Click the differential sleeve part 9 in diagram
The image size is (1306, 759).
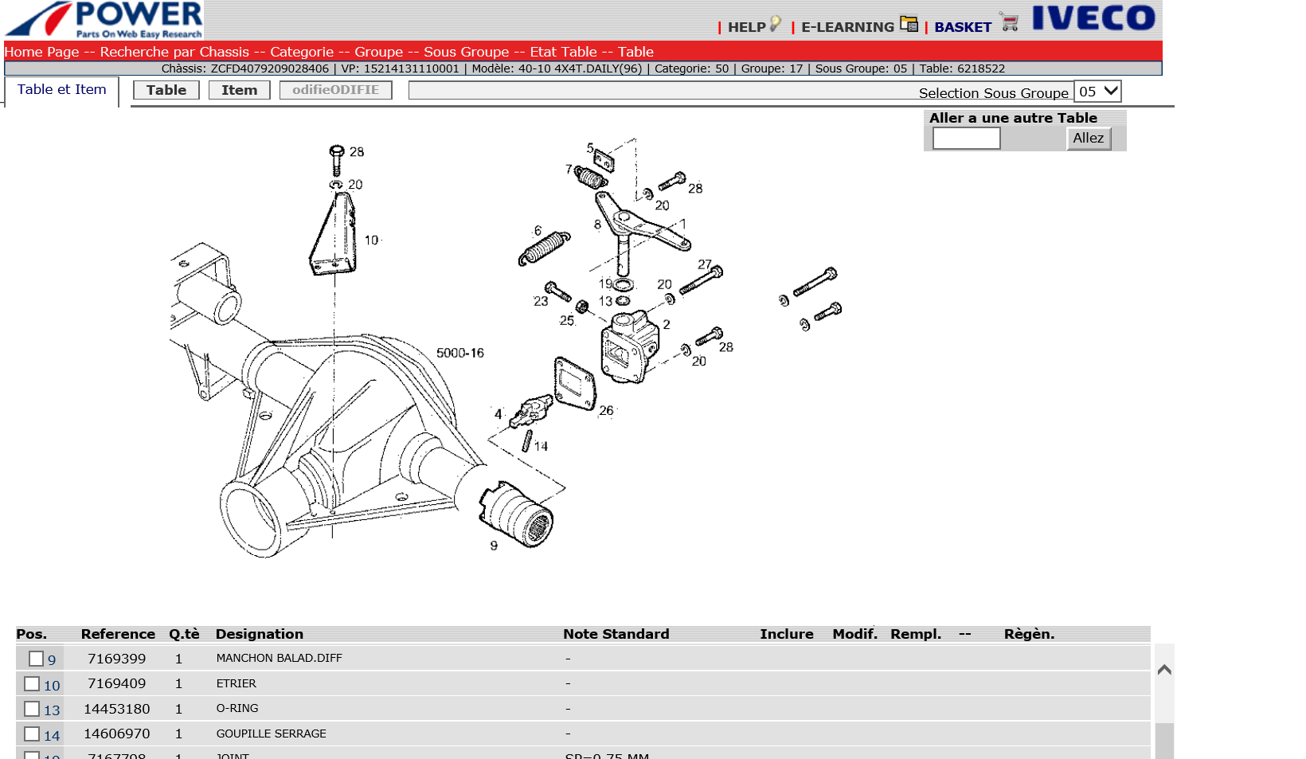[x=518, y=514]
